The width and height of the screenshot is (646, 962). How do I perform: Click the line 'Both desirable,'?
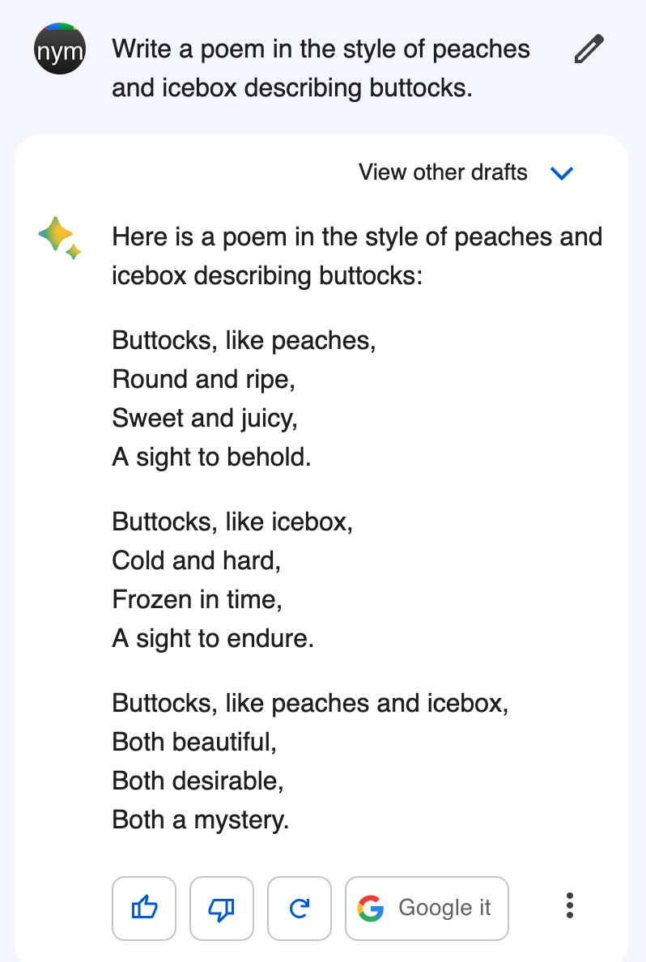tap(198, 781)
